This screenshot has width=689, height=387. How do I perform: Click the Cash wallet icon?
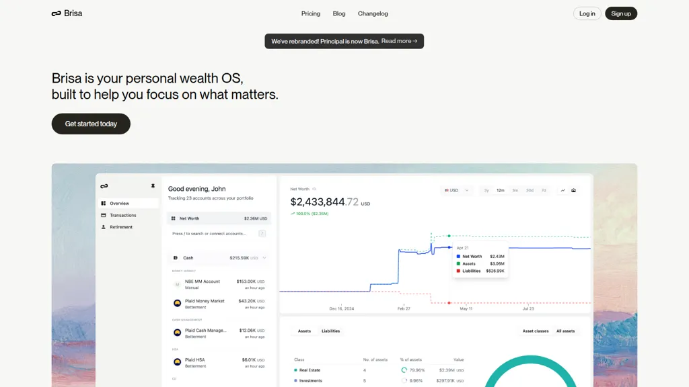coord(176,258)
